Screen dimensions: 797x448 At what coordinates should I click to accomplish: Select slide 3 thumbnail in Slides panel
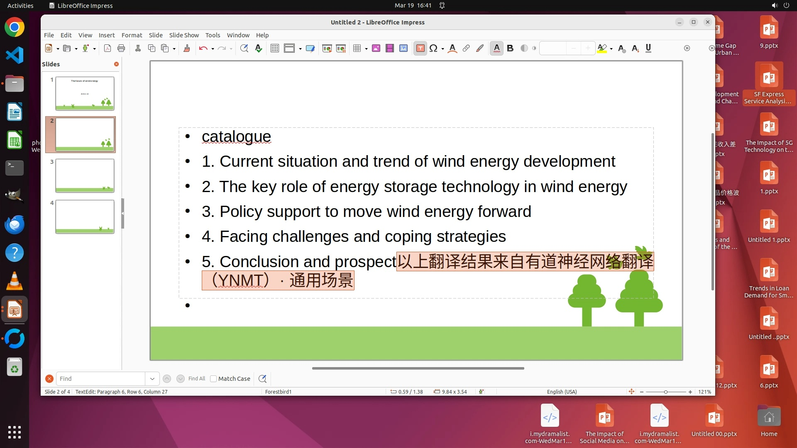coord(85,175)
